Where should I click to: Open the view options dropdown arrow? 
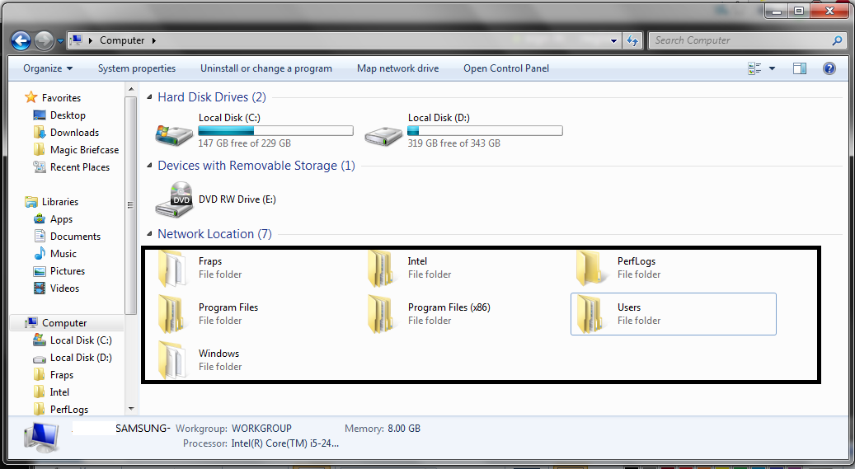772,68
